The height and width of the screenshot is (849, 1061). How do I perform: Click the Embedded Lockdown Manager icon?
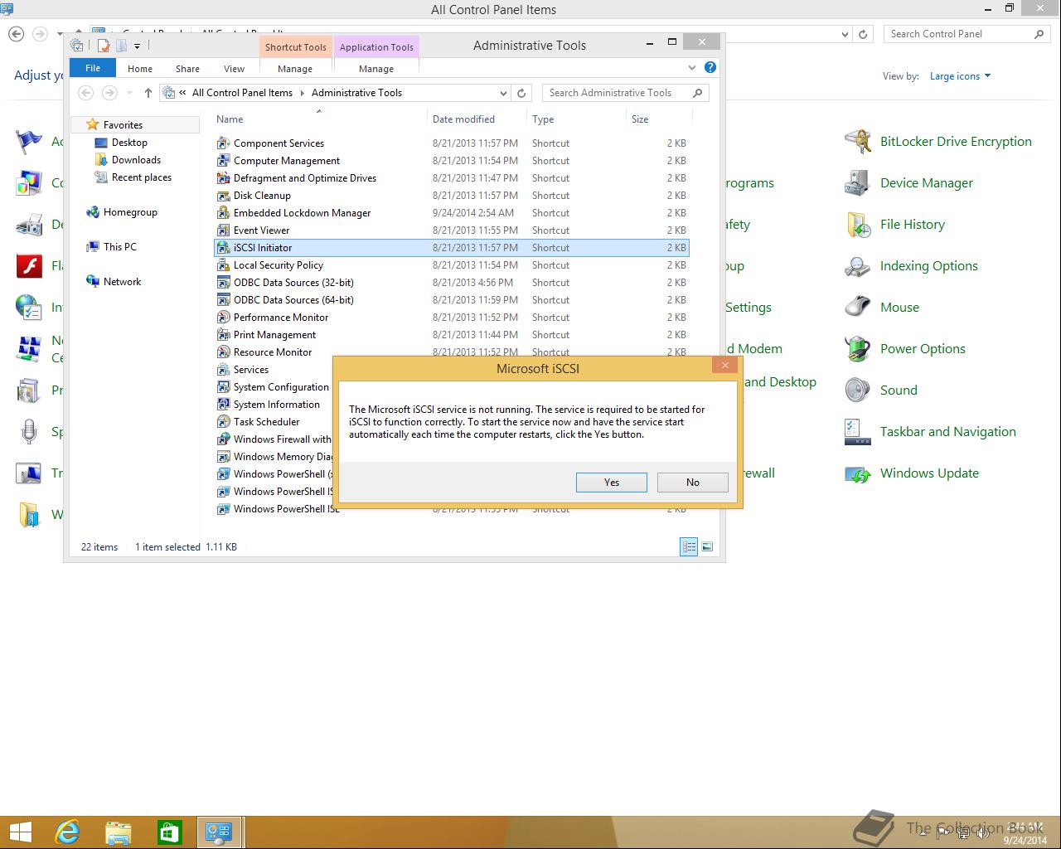pos(223,213)
